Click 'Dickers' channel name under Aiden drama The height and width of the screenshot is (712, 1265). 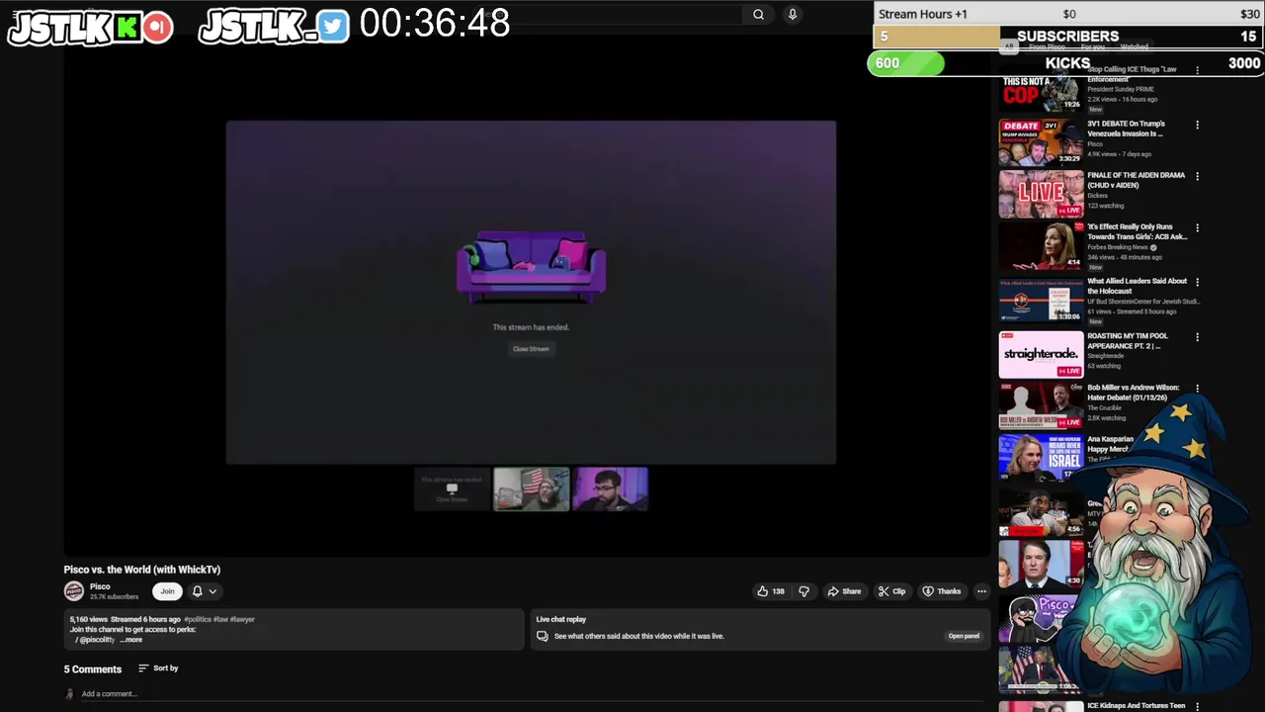tap(1098, 196)
